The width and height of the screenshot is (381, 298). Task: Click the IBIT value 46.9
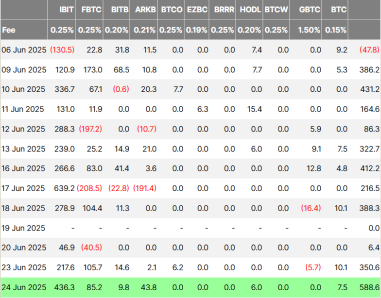pyautogui.click(x=67, y=248)
